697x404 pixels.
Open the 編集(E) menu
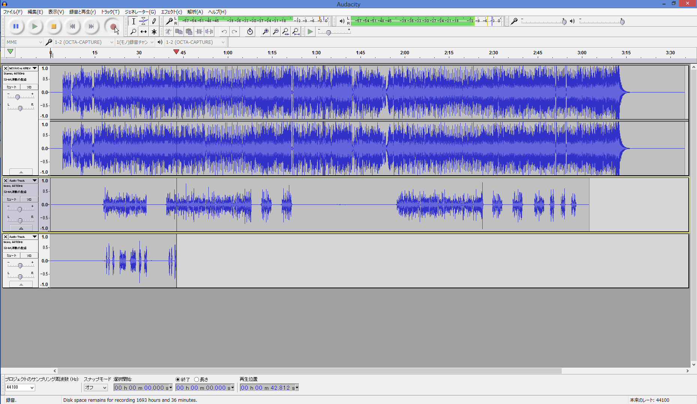tap(35, 12)
